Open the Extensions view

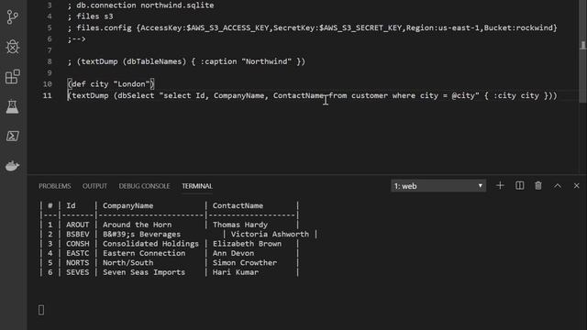(x=12, y=76)
